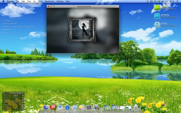Viewport: 181px width, 113px height.
Task: Collapse the Contatos do Manuel widget triangle
Action: [3, 93]
